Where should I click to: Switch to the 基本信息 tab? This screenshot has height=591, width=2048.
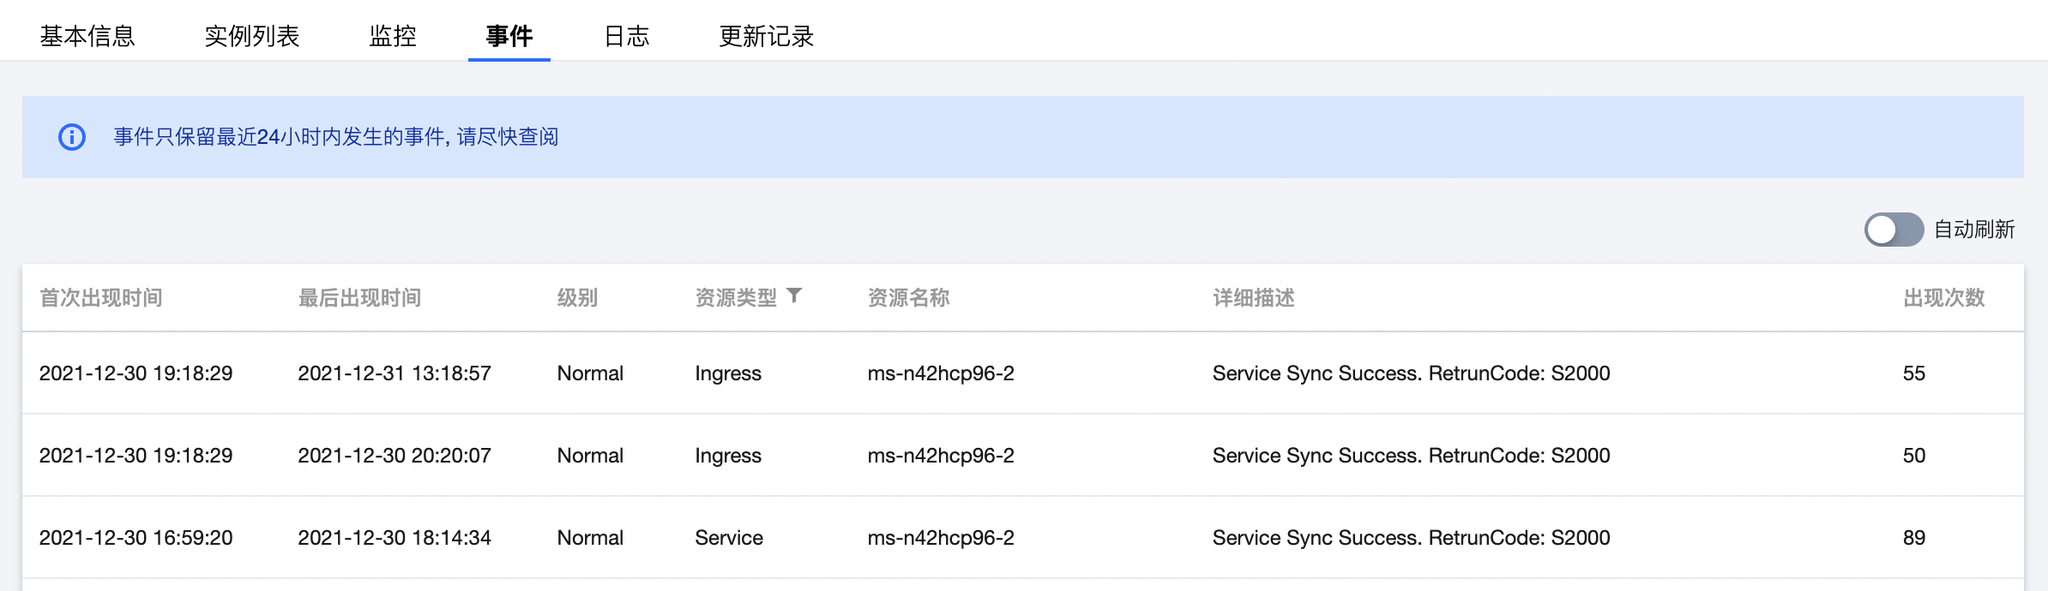(87, 36)
